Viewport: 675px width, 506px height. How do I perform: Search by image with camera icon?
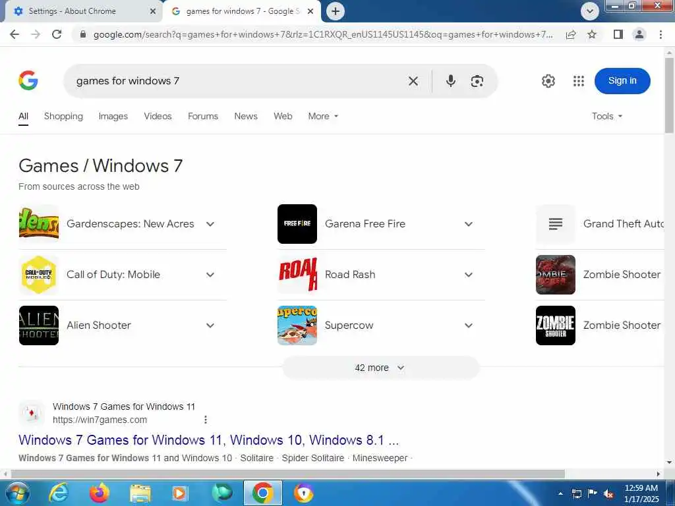[x=477, y=81]
